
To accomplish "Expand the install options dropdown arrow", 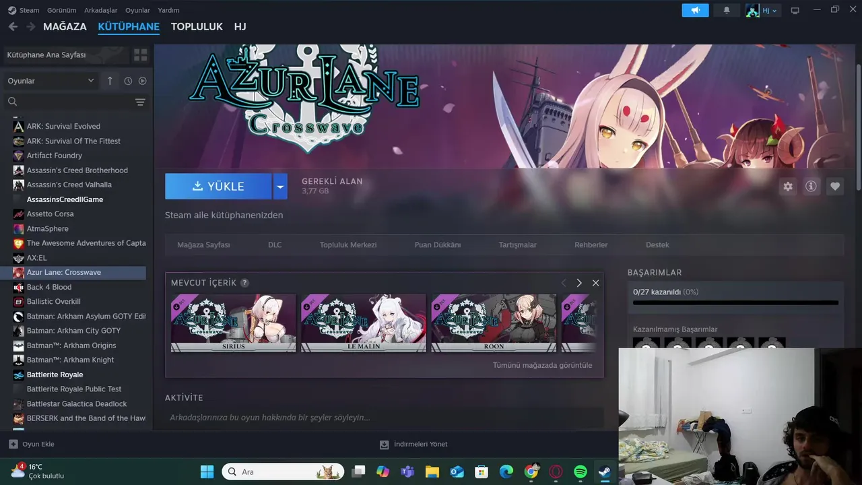I will (x=280, y=187).
